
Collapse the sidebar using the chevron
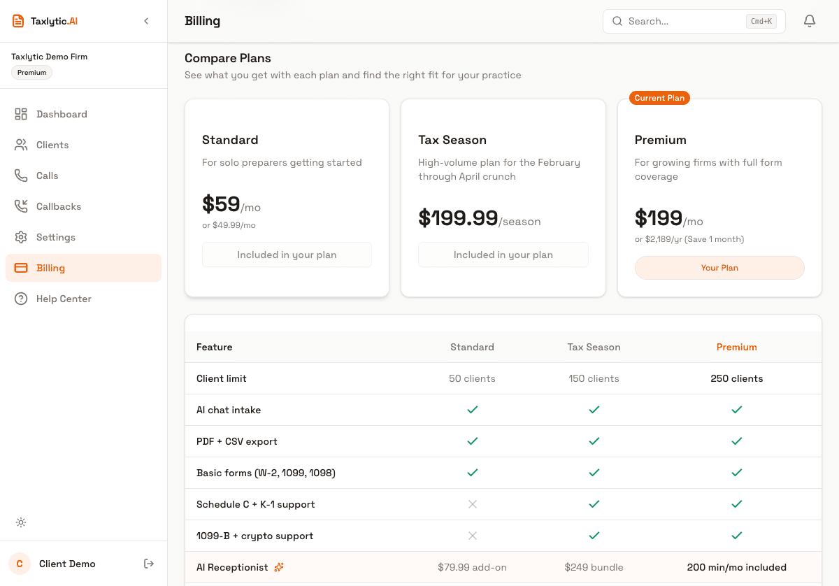(146, 21)
